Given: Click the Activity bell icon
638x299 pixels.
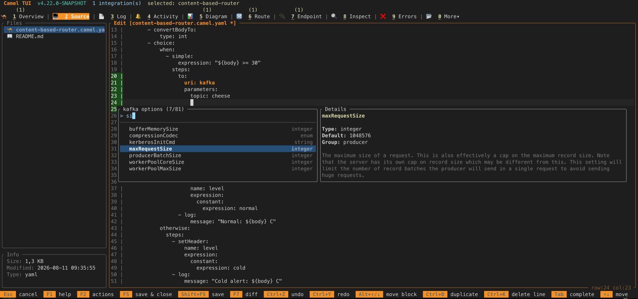Looking at the screenshot, I should [x=138, y=17].
